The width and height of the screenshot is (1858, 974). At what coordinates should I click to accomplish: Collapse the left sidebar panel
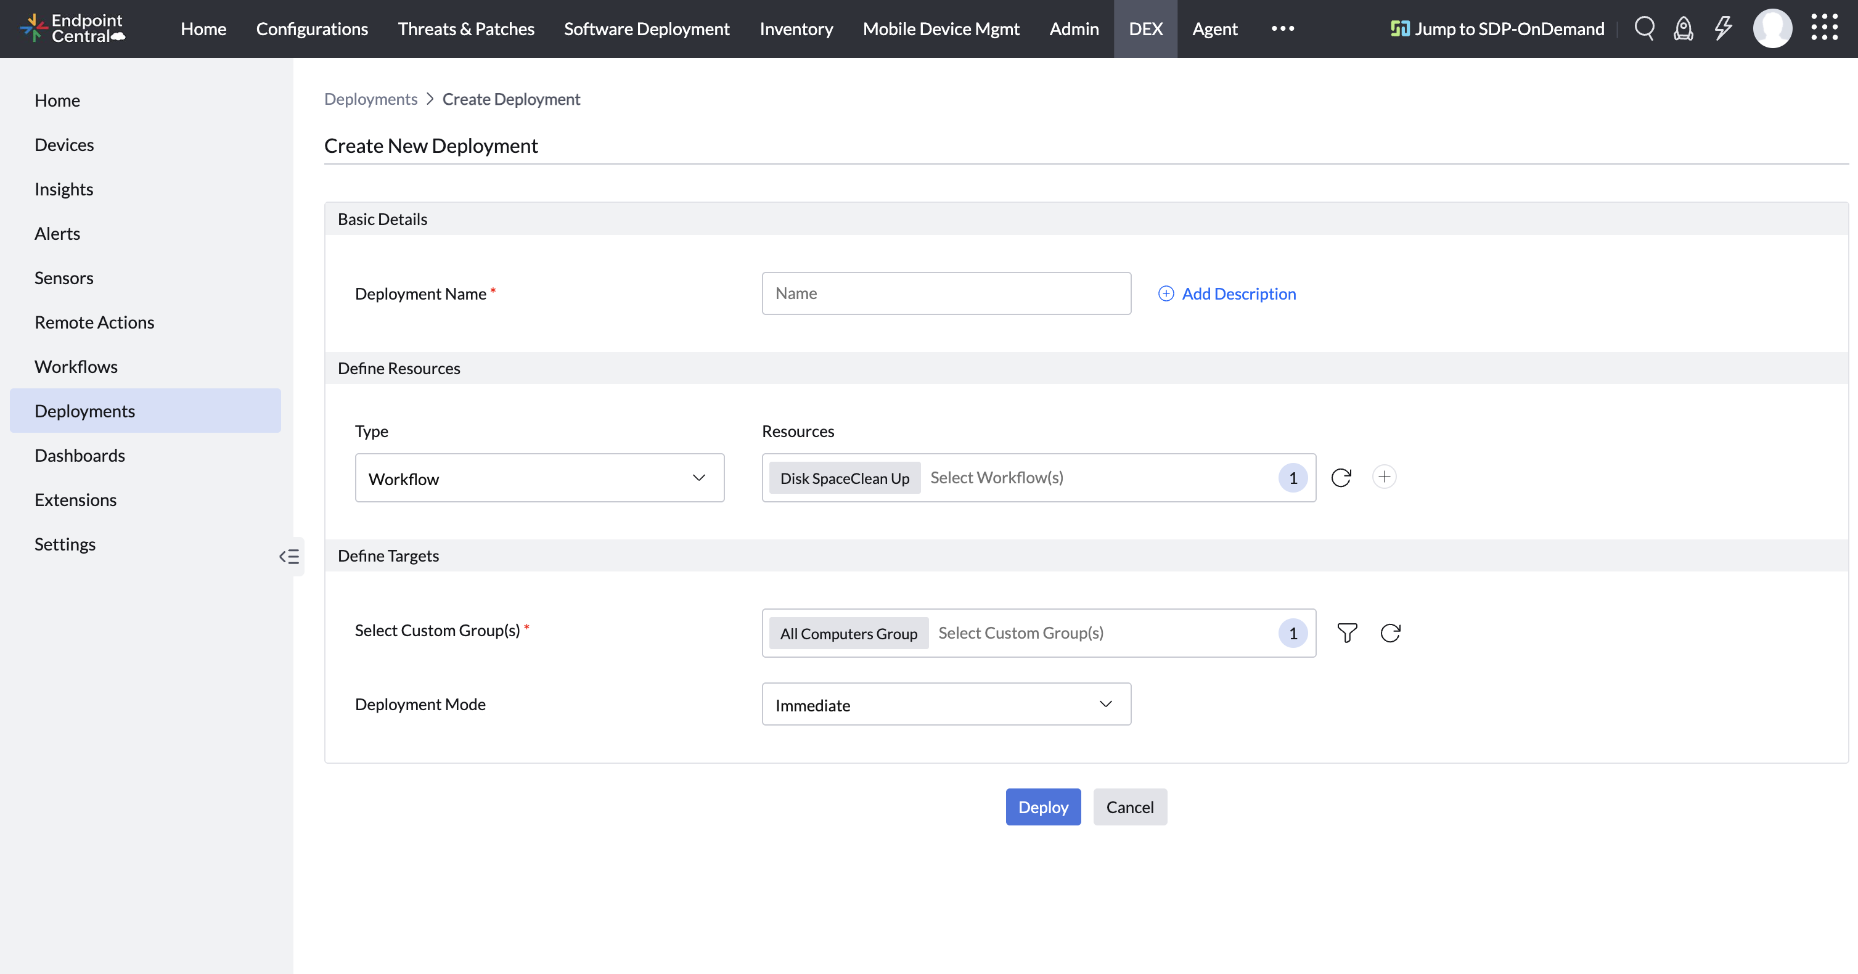point(289,556)
